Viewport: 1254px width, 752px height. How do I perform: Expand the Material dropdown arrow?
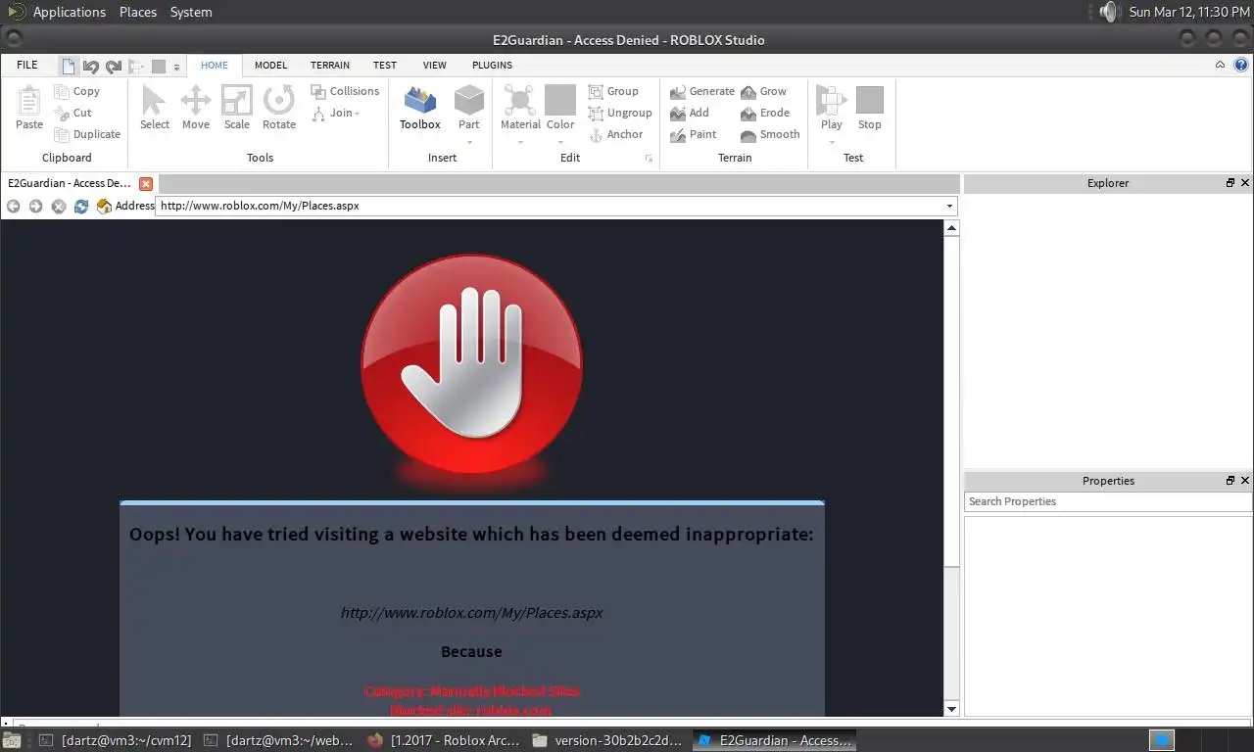point(520,142)
